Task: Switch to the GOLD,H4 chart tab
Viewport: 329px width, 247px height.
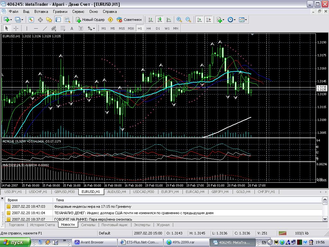Action: (243, 192)
